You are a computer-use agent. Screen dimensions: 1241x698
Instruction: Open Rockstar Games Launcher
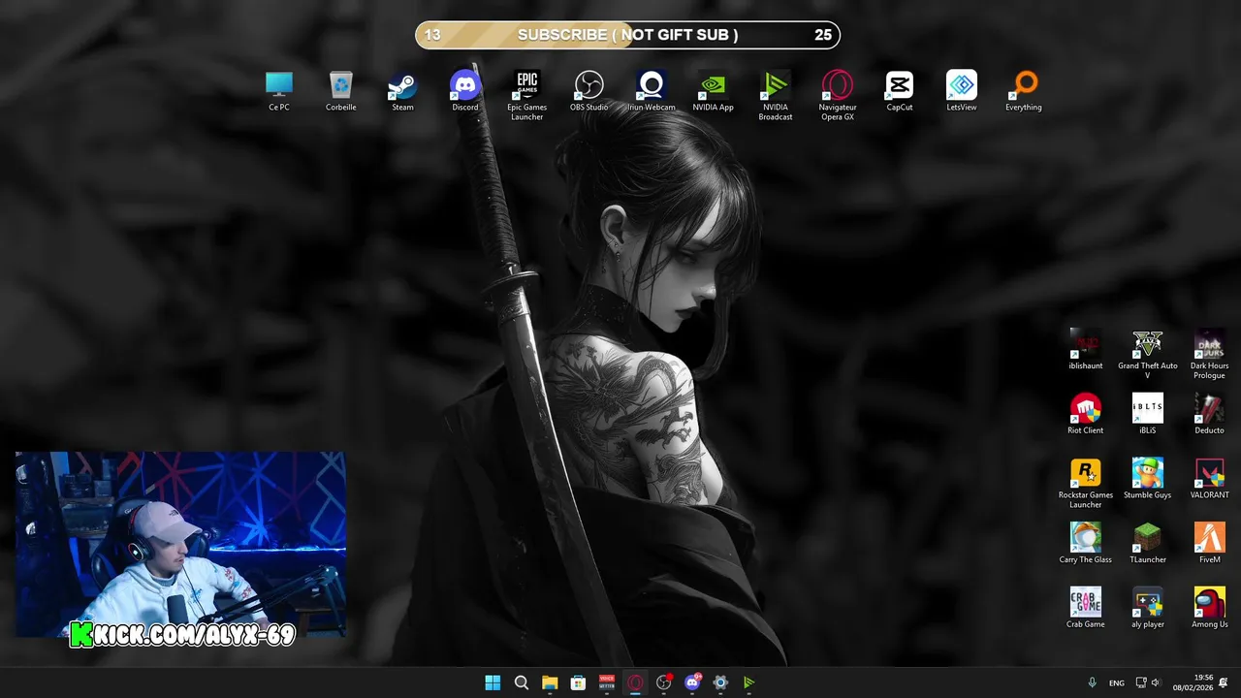tap(1086, 484)
